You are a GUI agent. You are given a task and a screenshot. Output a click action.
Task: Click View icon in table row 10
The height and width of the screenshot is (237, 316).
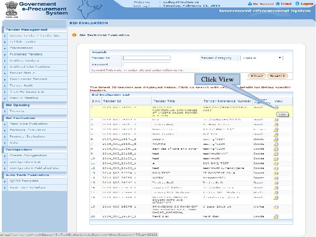[x=276, y=158]
